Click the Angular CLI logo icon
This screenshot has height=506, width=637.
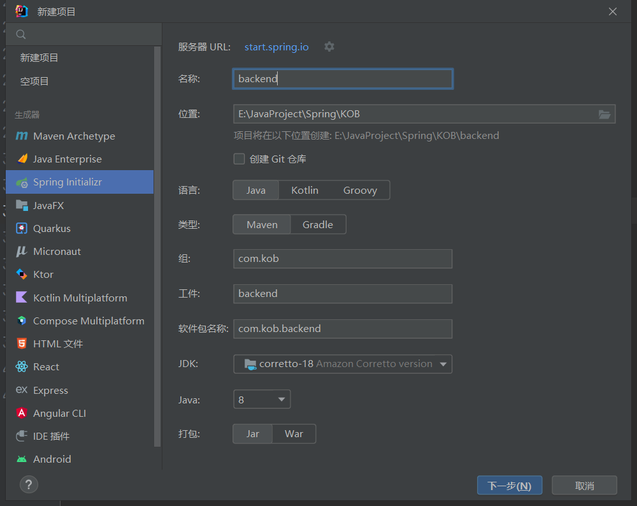(x=22, y=413)
